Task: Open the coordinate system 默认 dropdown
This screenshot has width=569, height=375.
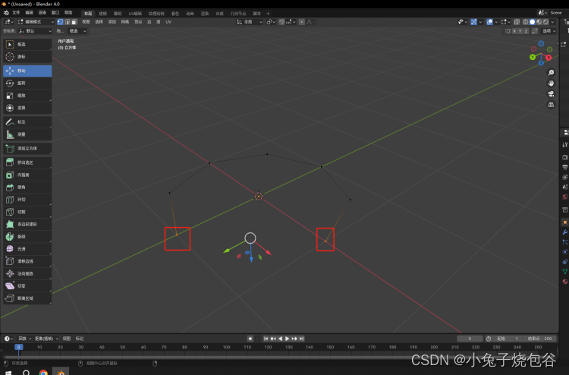Action: 35,31
